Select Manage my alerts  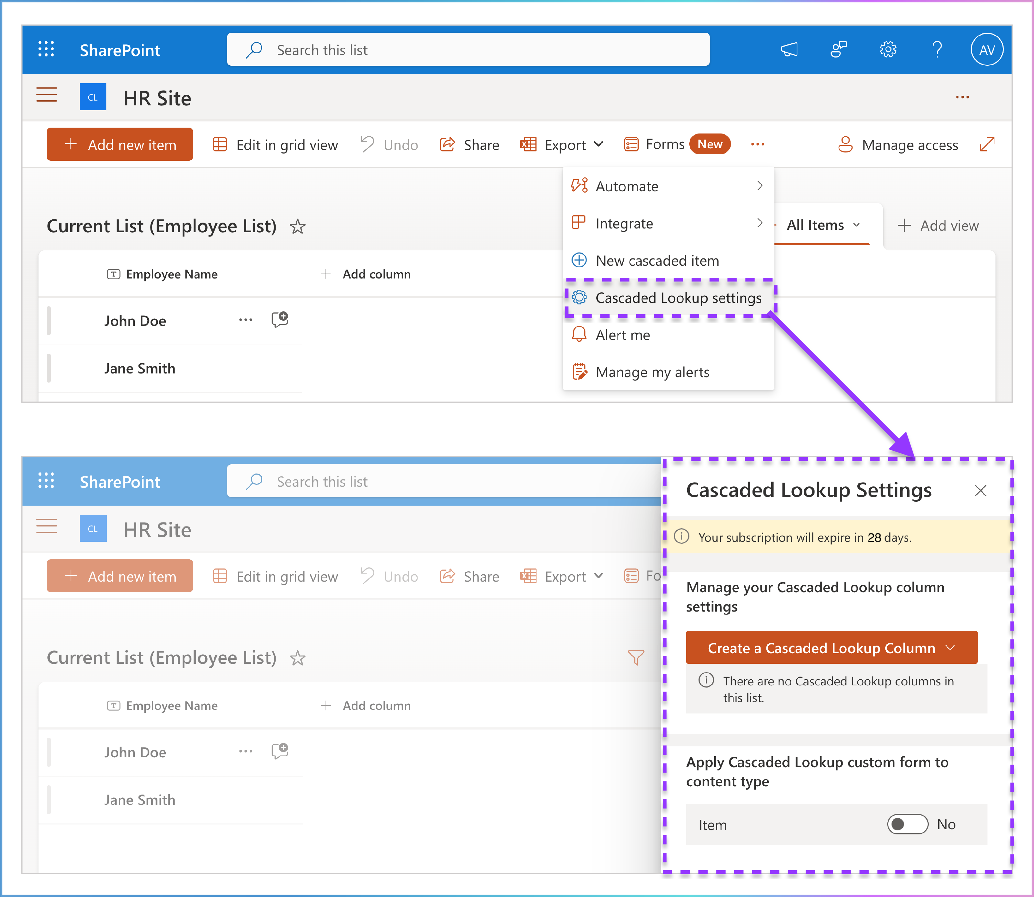click(x=668, y=372)
